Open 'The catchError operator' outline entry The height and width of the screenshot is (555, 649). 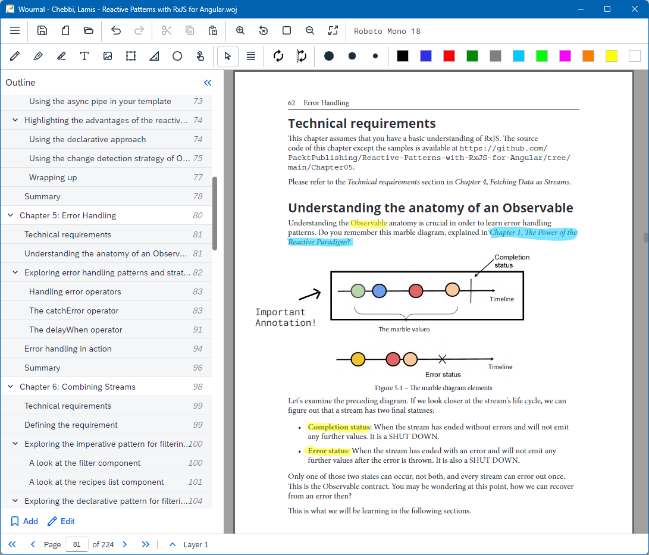coord(107,311)
